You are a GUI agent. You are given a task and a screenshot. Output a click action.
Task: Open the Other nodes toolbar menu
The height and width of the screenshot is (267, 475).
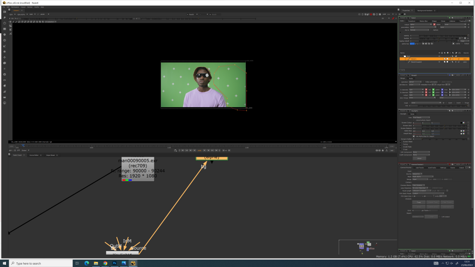[x=5, y=97]
